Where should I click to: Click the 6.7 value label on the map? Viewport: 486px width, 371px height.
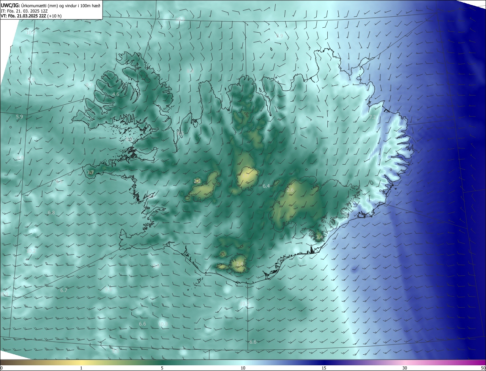pyautogui.click(x=64, y=291)
